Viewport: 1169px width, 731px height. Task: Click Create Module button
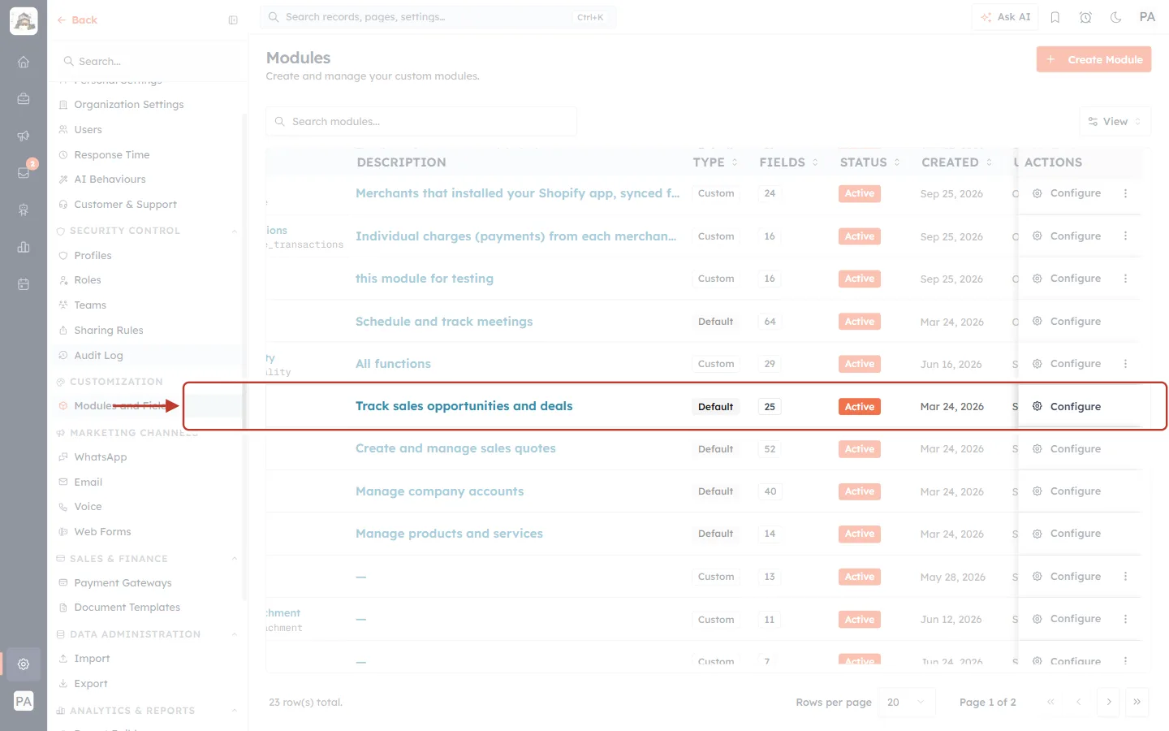(1094, 59)
